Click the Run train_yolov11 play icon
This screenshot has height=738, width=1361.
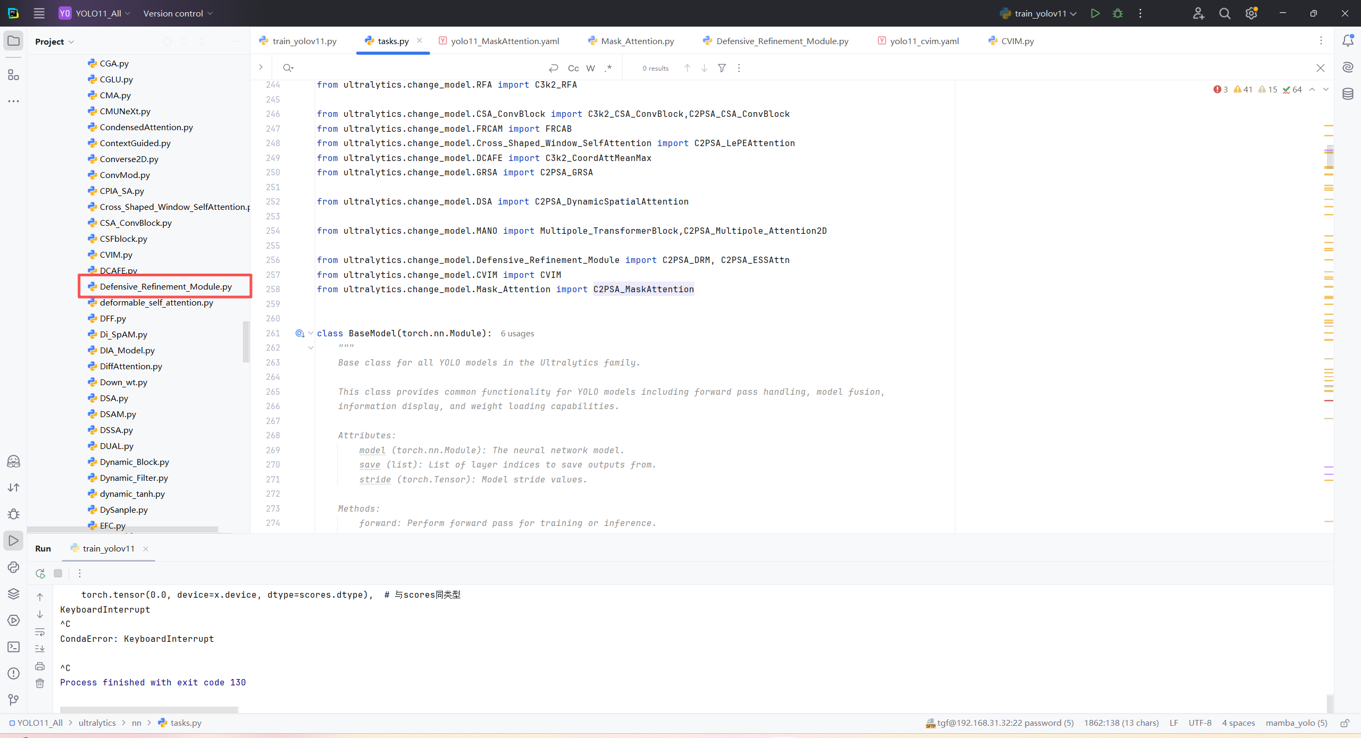1095,13
